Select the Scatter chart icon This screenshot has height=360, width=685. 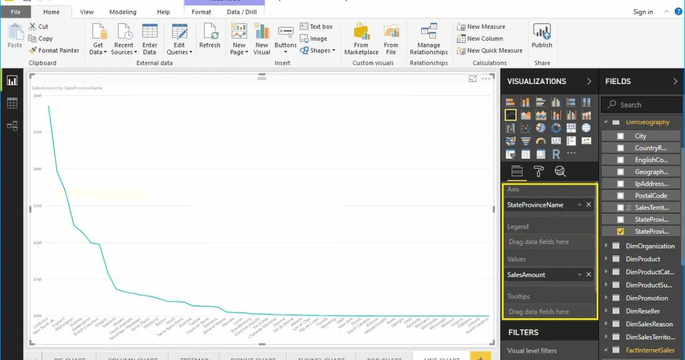point(525,127)
